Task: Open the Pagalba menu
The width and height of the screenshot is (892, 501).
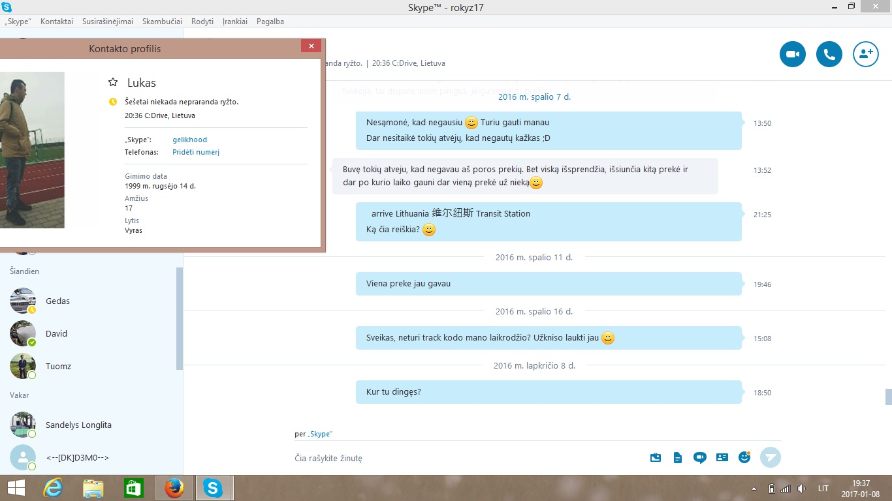Action: tap(270, 22)
